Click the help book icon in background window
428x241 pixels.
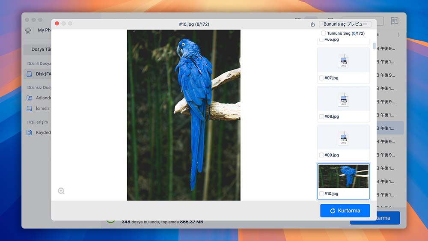coord(395,21)
